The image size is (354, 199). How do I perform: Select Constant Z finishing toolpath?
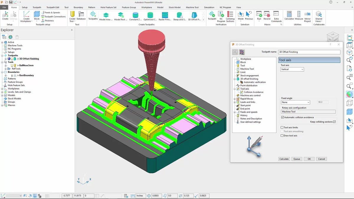click(x=135, y=16)
